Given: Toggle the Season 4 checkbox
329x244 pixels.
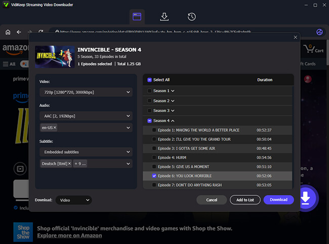Looking at the screenshot, I should (149, 121).
